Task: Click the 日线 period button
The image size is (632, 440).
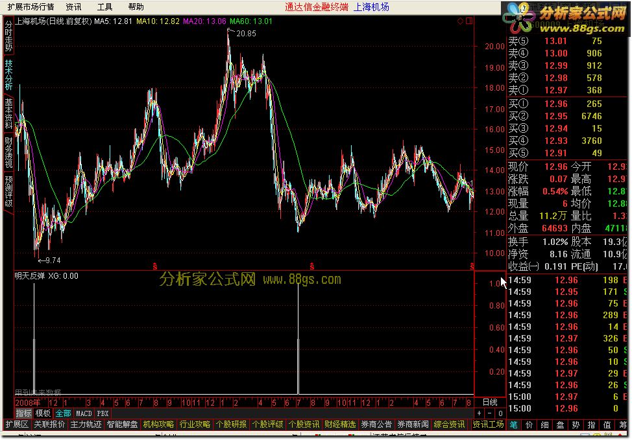Action: coord(490,402)
